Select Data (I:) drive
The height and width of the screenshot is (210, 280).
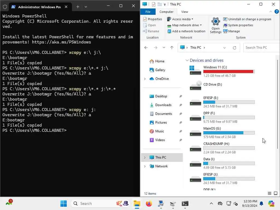(222, 163)
